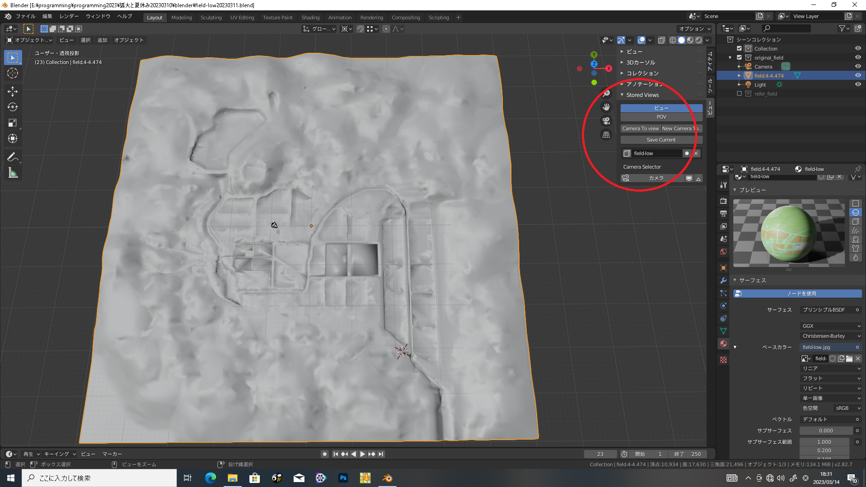Click the Camera To view button
This screenshot has height=487, width=866.
pos(640,129)
